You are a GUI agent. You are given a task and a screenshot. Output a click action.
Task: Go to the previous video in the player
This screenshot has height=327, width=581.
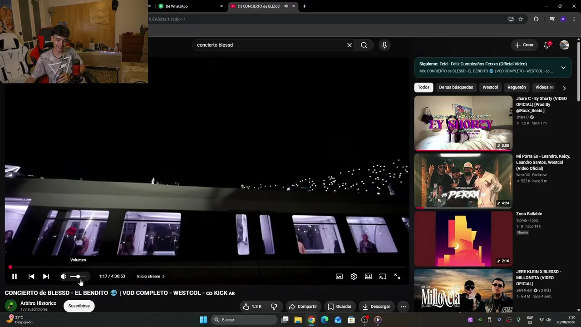[x=31, y=276]
